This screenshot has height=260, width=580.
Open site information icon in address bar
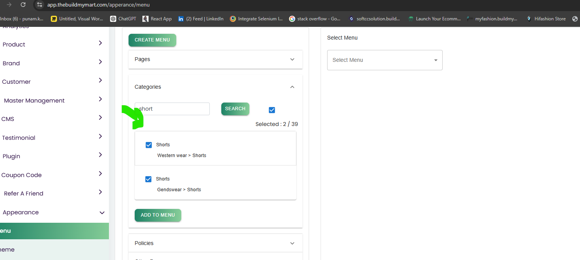pyautogui.click(x=39, y=5)
